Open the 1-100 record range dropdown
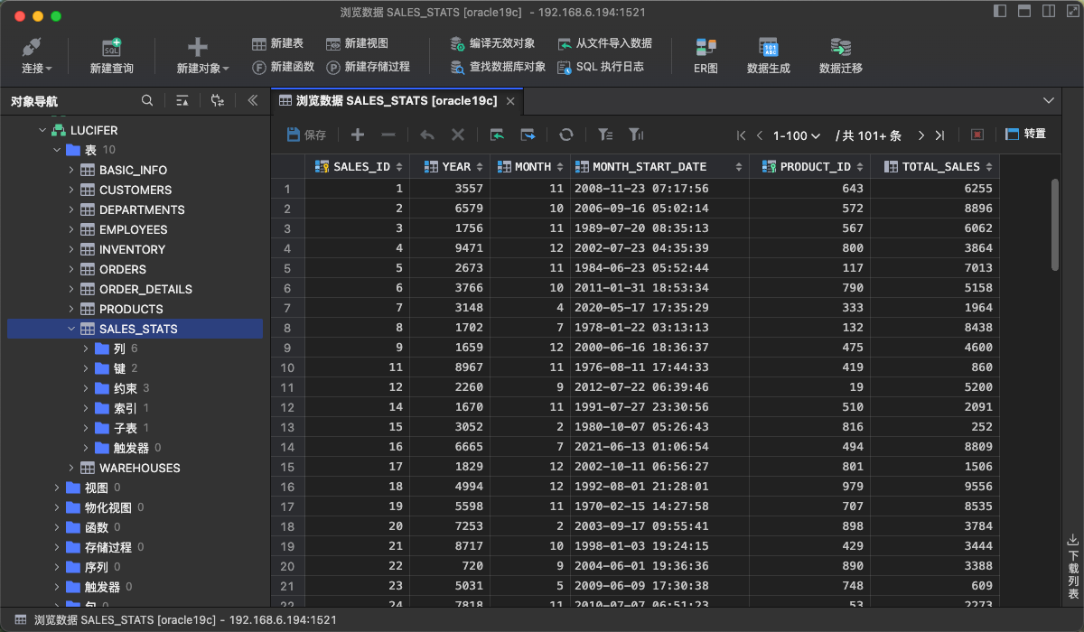1084x632 pixels. [x=794, y=134]
